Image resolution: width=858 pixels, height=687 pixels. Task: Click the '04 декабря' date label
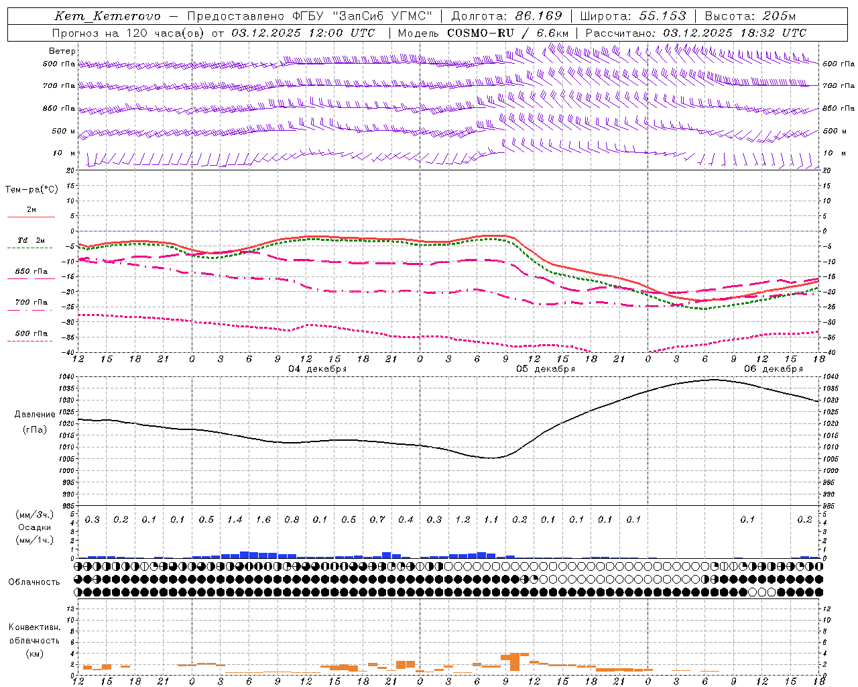point(317,369)
